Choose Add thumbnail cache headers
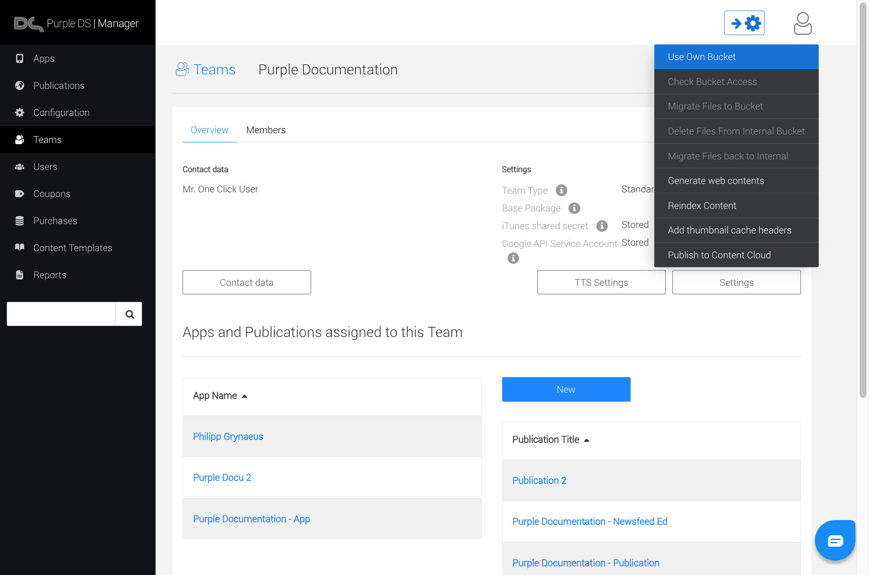This screenshot has width=869, height=575. coord(736,230)
